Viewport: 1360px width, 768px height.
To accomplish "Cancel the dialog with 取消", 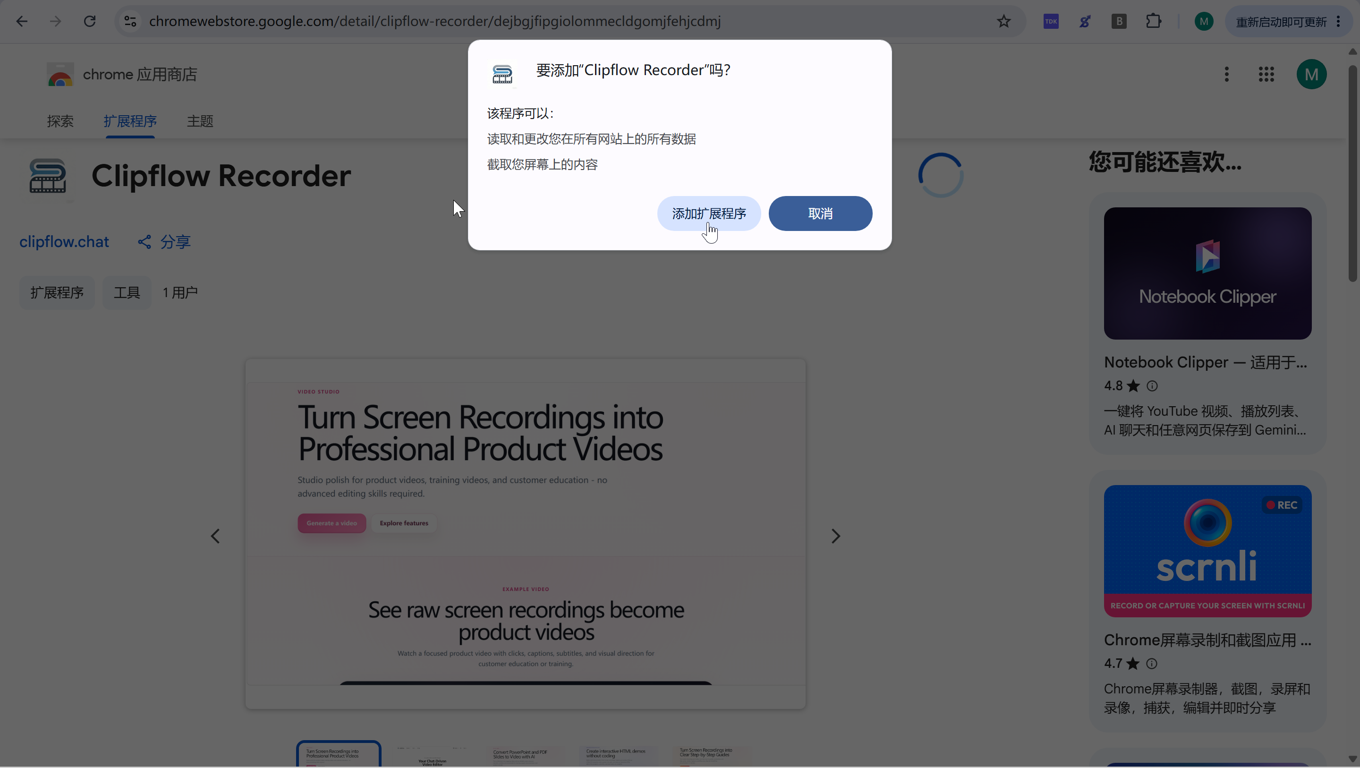I will (x=820, y=213).
